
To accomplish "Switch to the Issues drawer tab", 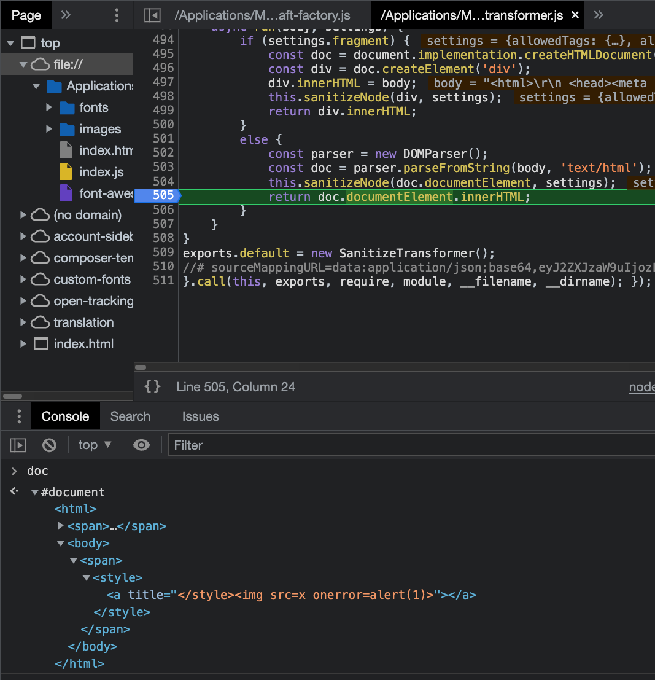I will 200,416.
